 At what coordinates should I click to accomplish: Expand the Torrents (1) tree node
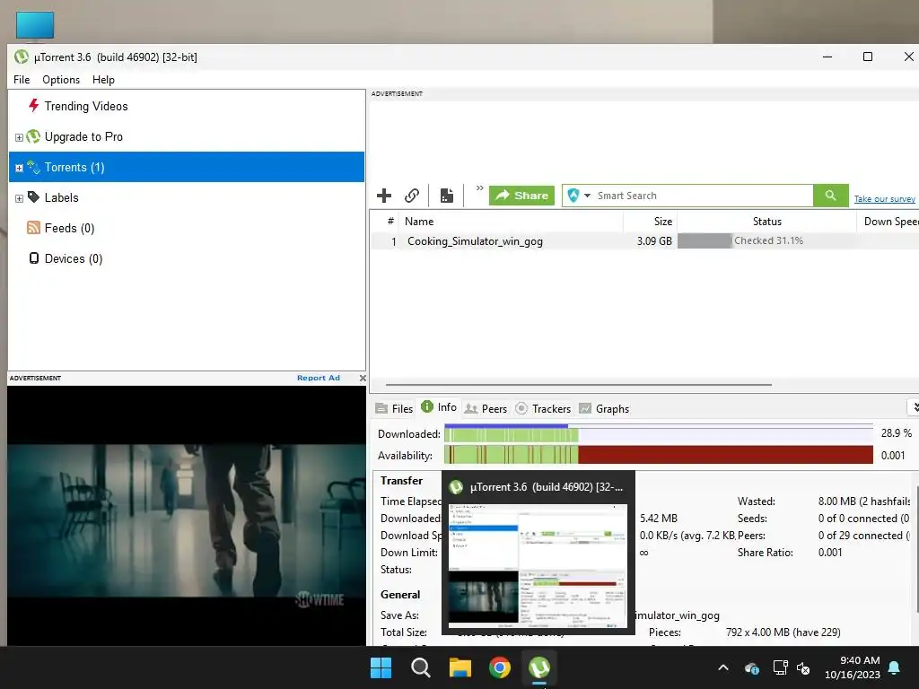(19, 168)
